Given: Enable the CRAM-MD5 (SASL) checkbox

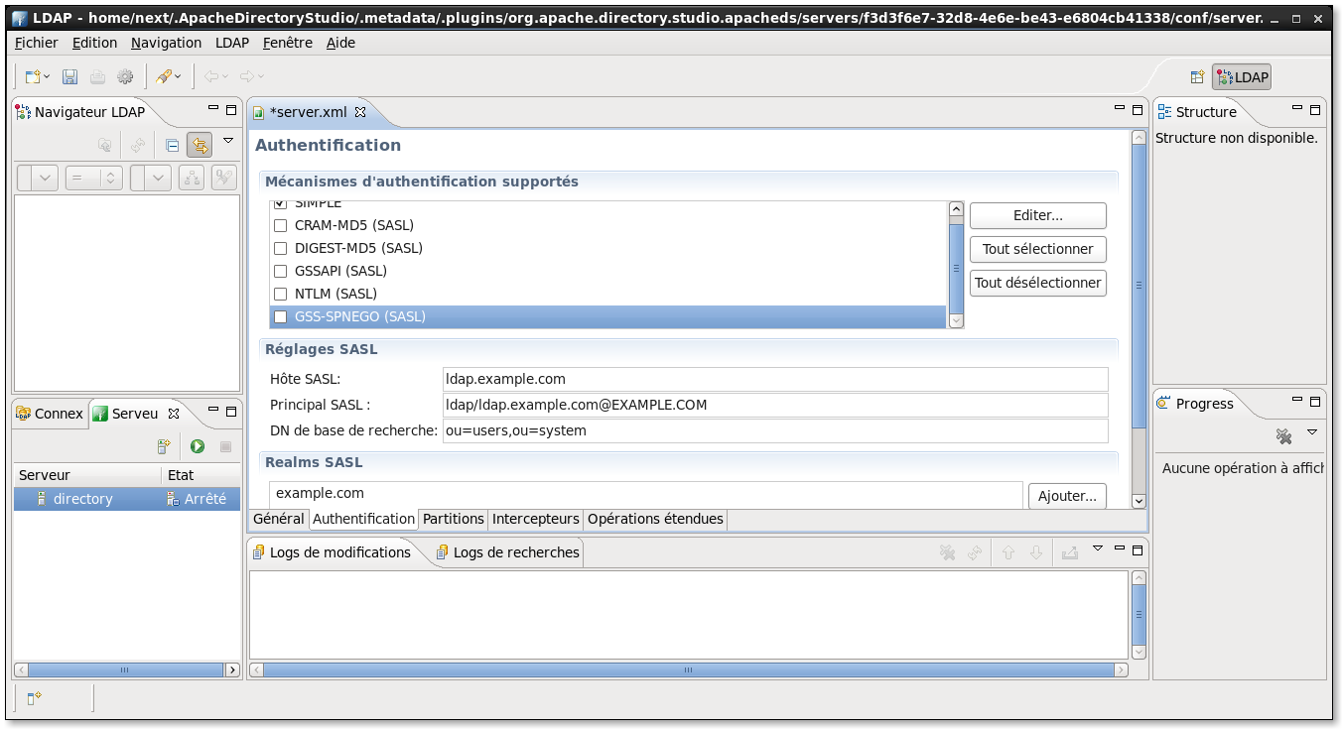Looking at the screenshot, I should pos(280,226).
